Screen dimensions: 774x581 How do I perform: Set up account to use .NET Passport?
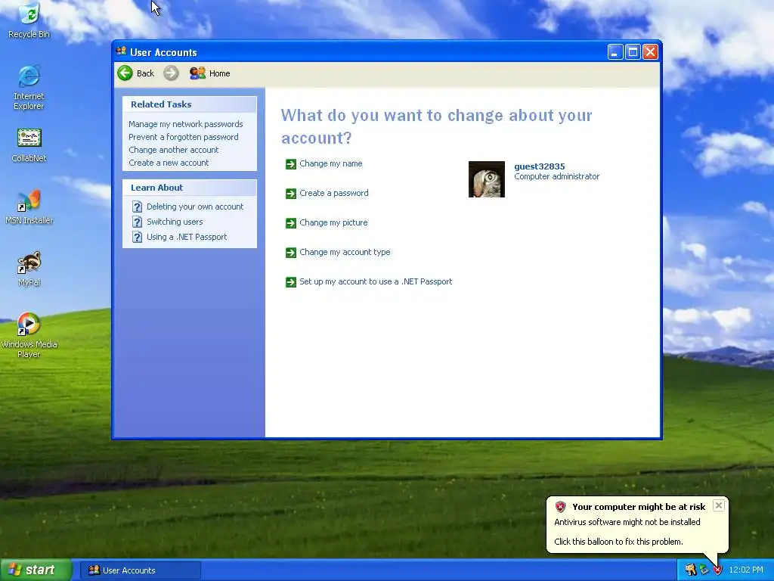tap(376, 281)
